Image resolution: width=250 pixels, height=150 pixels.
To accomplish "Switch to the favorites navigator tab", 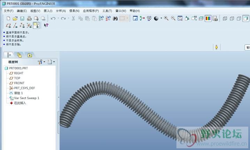I will [30, 55].
